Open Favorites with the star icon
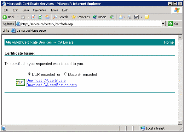The width and height of the screenshot is (184, 132). (x=73, y=17)
